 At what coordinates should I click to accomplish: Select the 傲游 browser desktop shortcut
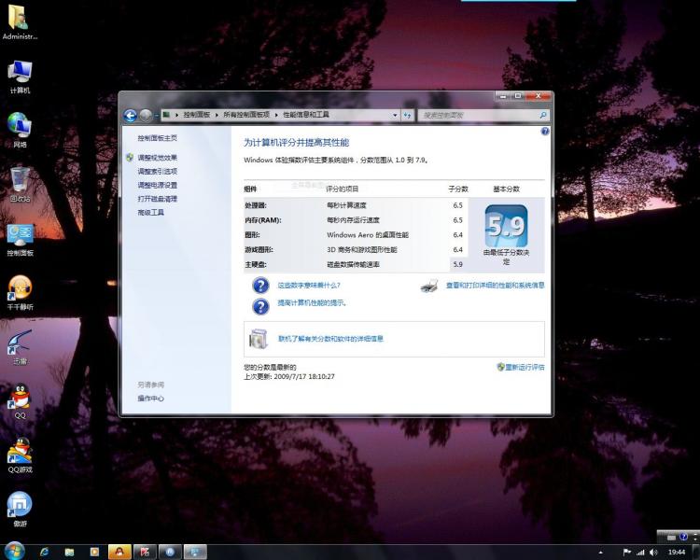20,509
